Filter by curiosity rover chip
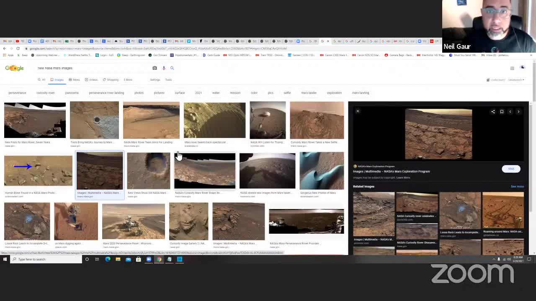Viewport: 536px width, 301px height. point(46,93)
